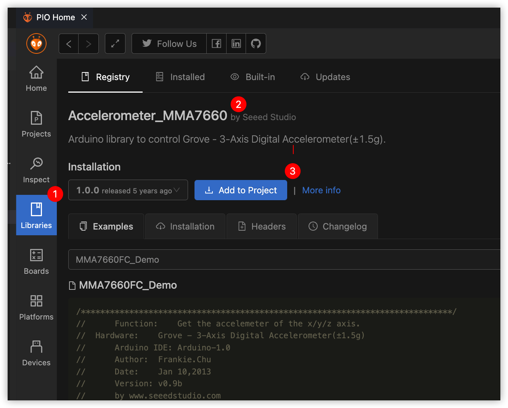Viewport: 508px width, 408px height.
Task: Click the Version: v0.9b code line
Action: [129, 384]
